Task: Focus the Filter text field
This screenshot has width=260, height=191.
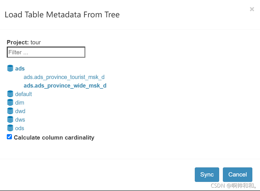Action: pyautogui.click(x=46, y=52)
